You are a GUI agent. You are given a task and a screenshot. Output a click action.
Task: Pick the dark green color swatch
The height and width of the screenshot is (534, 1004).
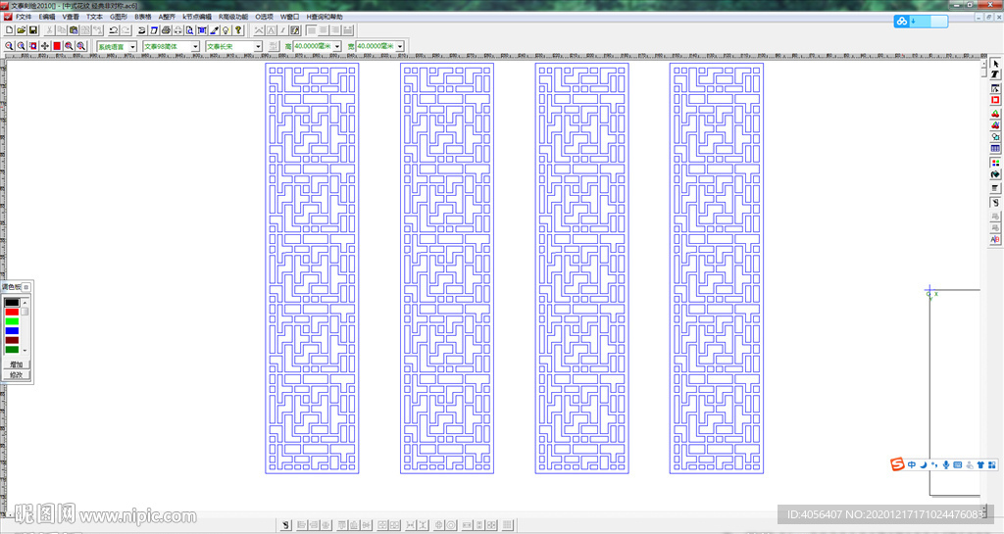[12, 349]
